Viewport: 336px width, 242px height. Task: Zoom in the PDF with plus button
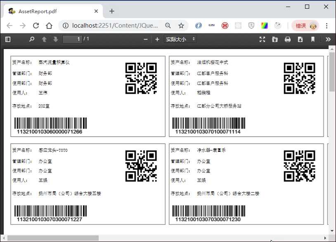[x=157, y=39]
